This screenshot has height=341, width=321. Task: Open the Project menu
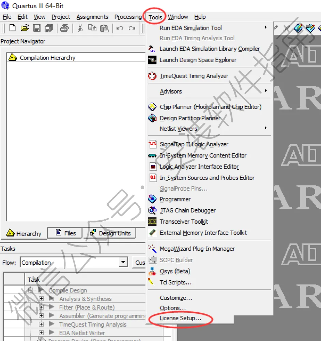[x=61, y=17]
